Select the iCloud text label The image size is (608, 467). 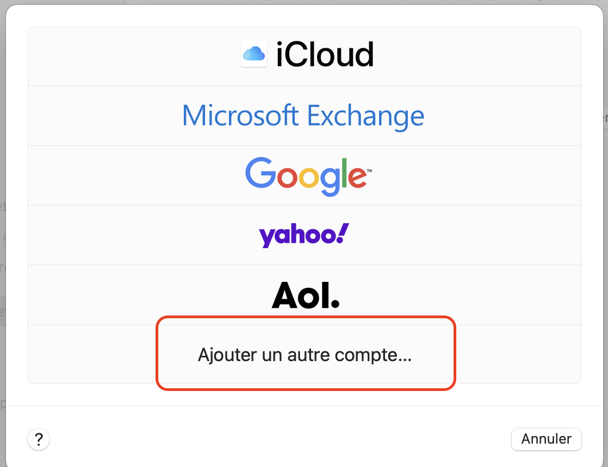click(325, 54)
